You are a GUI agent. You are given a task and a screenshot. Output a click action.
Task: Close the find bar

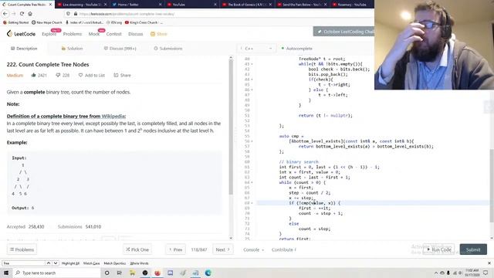click(489, 263)
